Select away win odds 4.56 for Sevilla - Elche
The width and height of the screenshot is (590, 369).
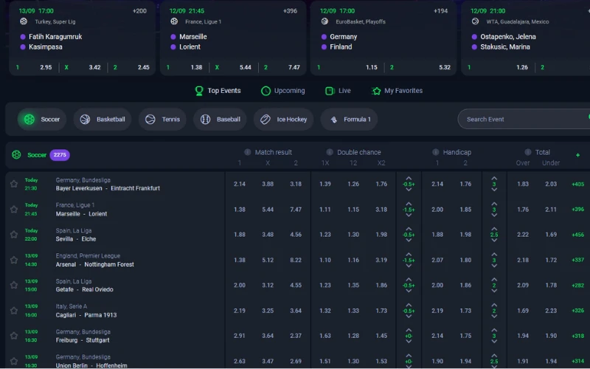tap(296, 235)
